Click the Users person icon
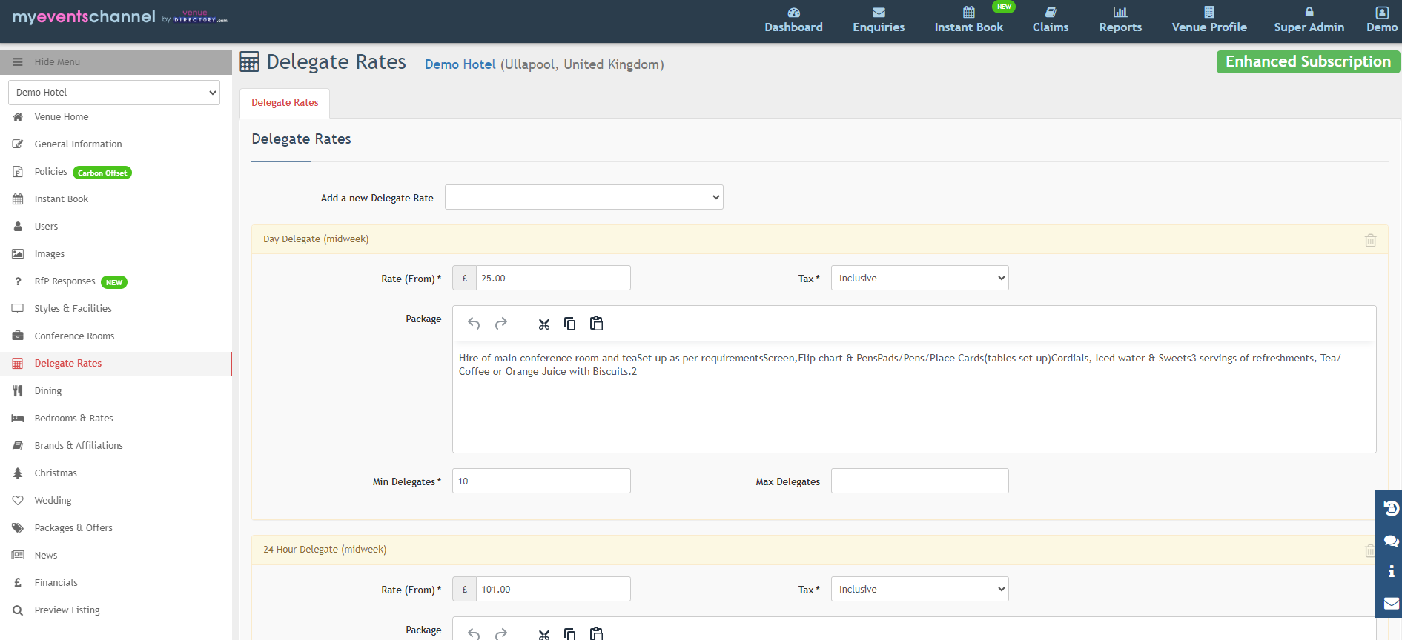The image size is (1402, 640). (18, 227)
